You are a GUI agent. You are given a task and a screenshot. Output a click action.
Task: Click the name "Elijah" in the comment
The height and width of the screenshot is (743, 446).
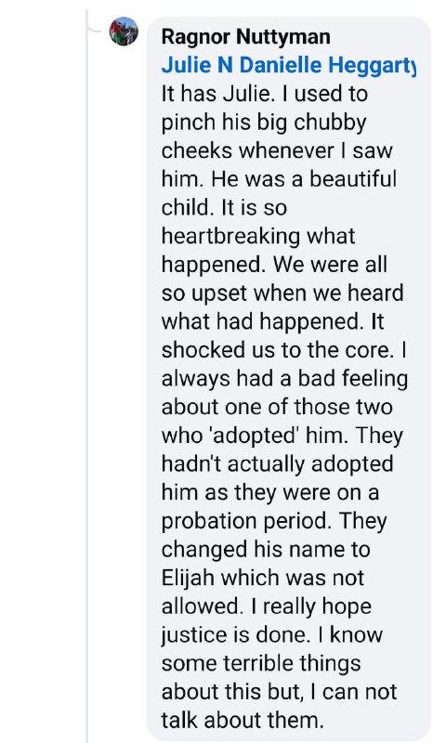tap(189, 578)
